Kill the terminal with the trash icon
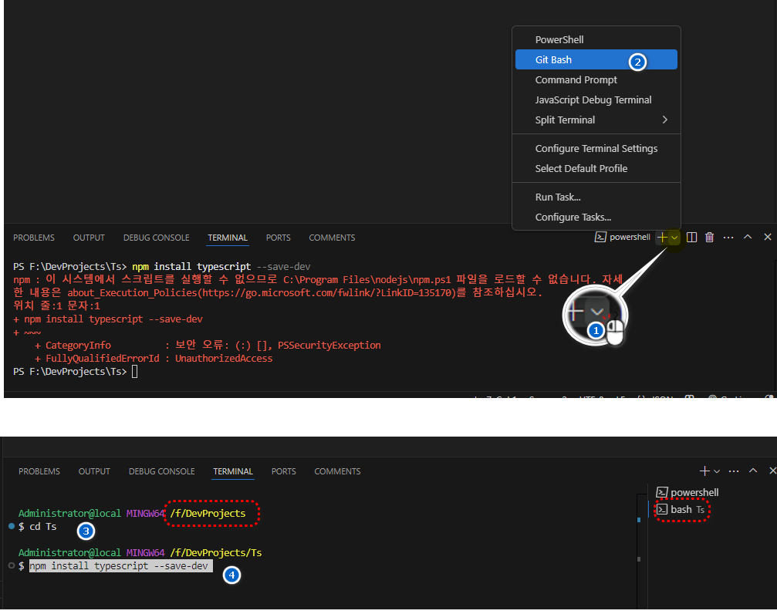The height and width of the screenshot is (614, 777). click(709, 238)
